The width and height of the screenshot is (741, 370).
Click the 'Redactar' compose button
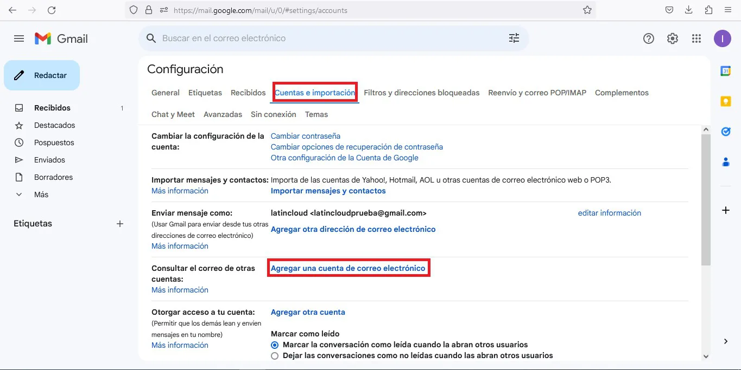(x=42, y=75)
